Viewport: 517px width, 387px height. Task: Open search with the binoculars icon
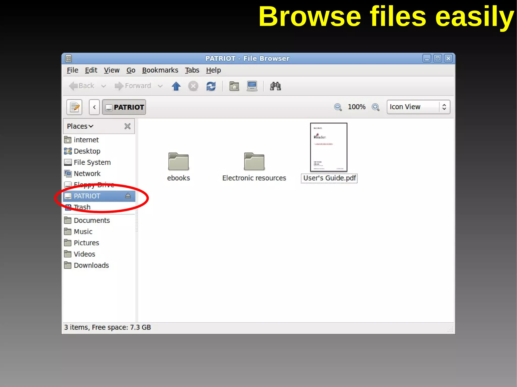[x=275, y=86]
